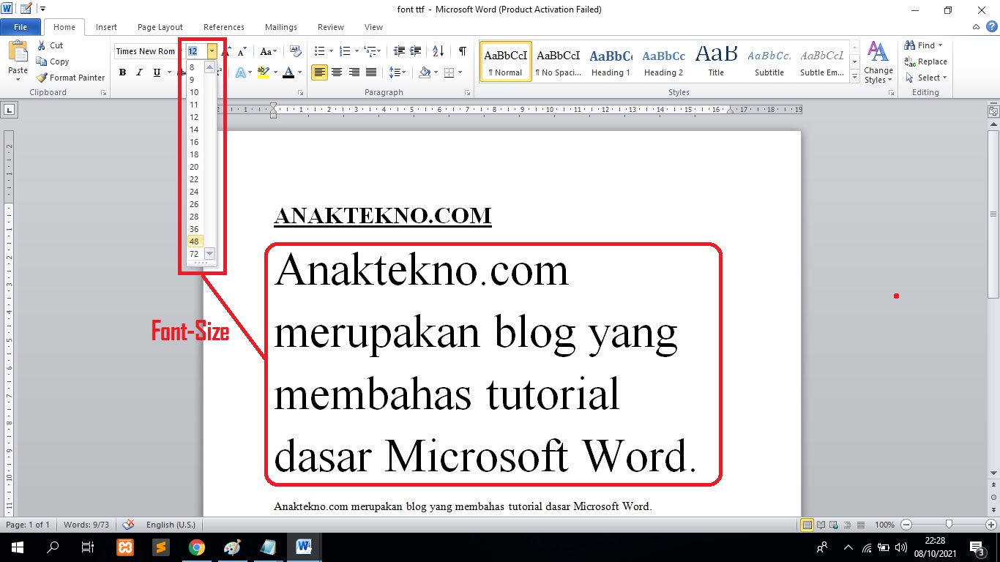Click the font size dropdown arrow
The width and height of the screenshot is (1000, 562).
212,51
